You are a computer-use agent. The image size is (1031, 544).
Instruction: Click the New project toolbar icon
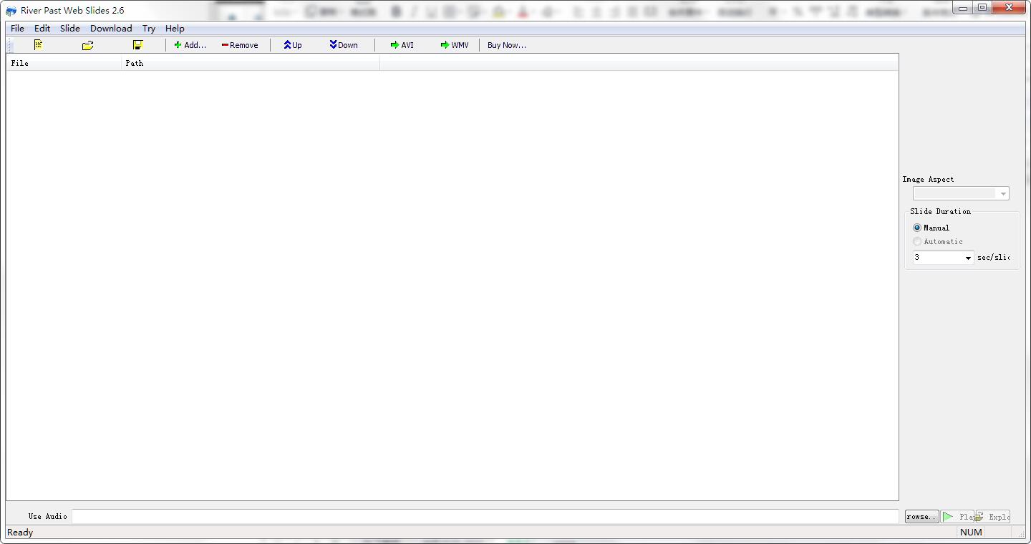pos(39,45)
